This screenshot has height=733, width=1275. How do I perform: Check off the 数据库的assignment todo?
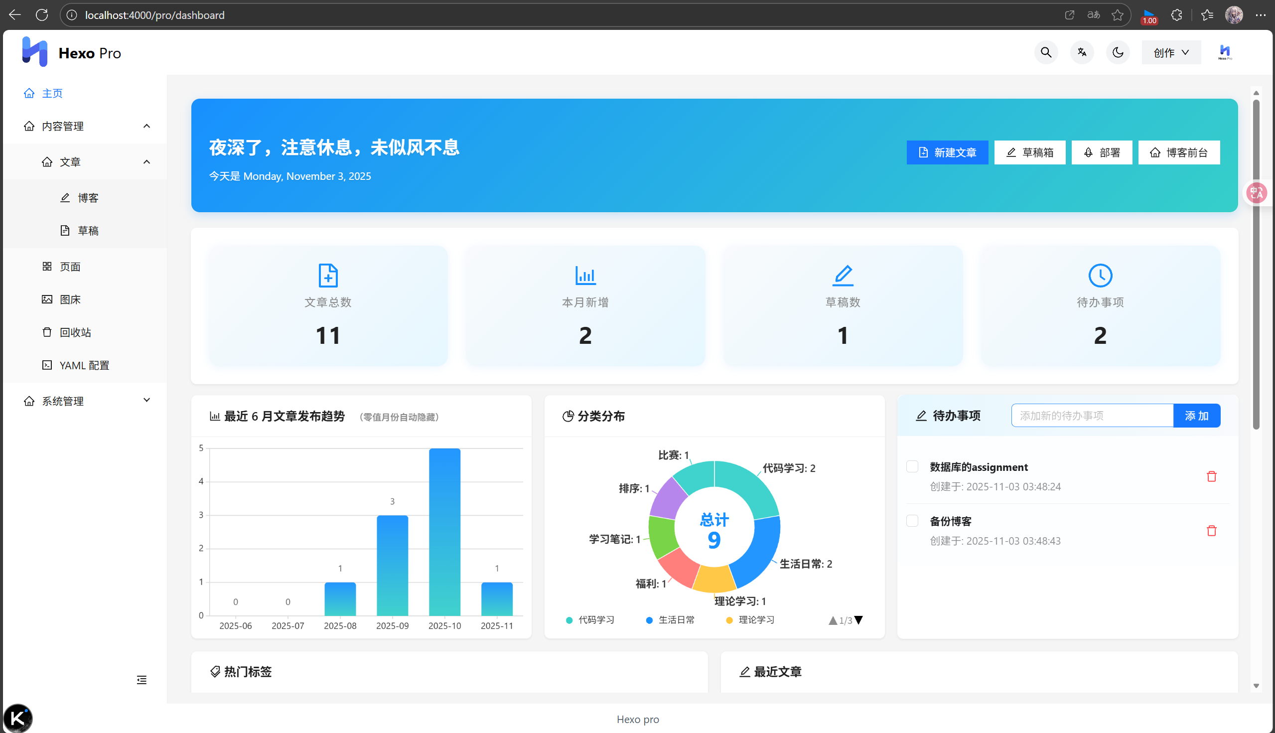tap(912, 466)
